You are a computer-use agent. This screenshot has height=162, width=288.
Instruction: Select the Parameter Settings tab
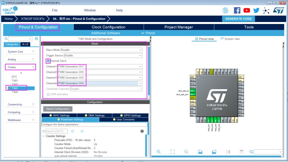(x=70, y=119)
